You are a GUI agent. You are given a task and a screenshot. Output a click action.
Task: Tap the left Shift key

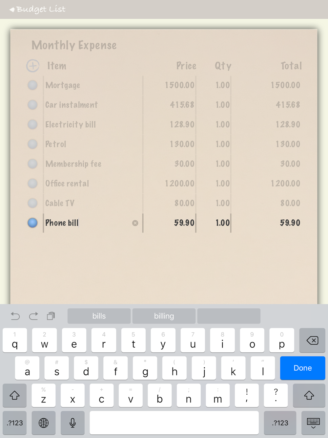pos(14,395)
